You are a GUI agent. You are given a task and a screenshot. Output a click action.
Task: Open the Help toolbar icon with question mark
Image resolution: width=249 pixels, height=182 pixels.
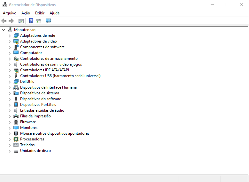[31, 21]
